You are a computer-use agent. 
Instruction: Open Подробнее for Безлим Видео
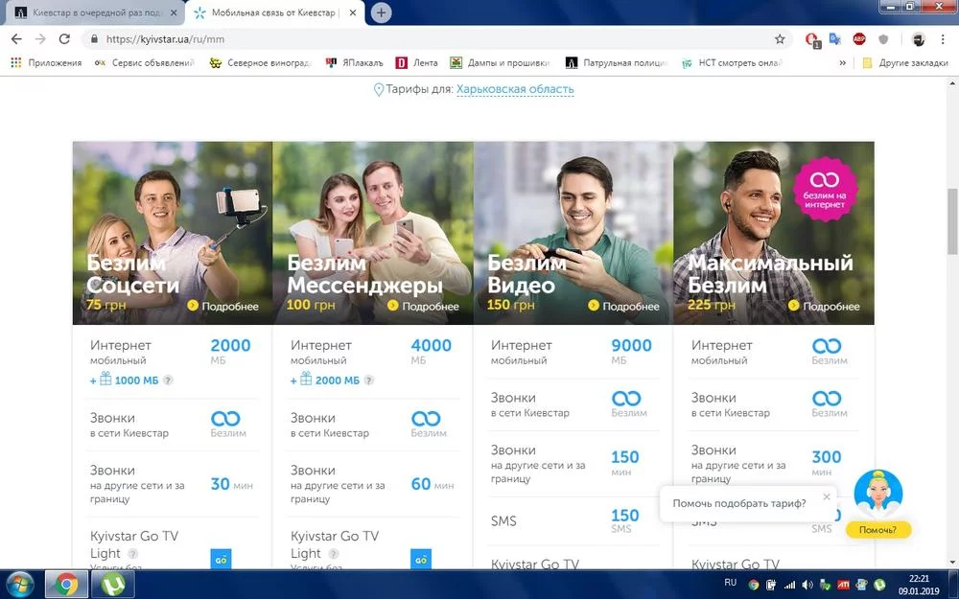(624, 306)
